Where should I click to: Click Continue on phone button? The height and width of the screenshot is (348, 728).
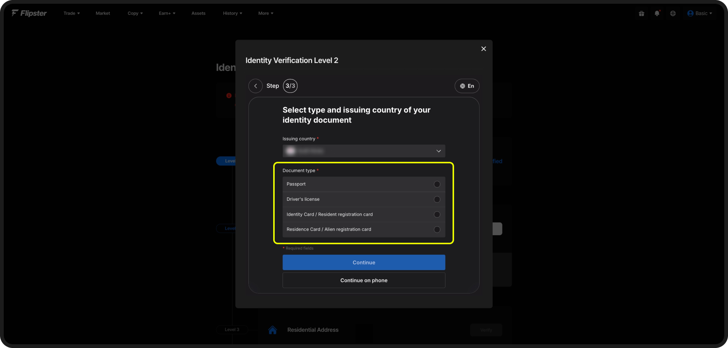coord(364,280)
